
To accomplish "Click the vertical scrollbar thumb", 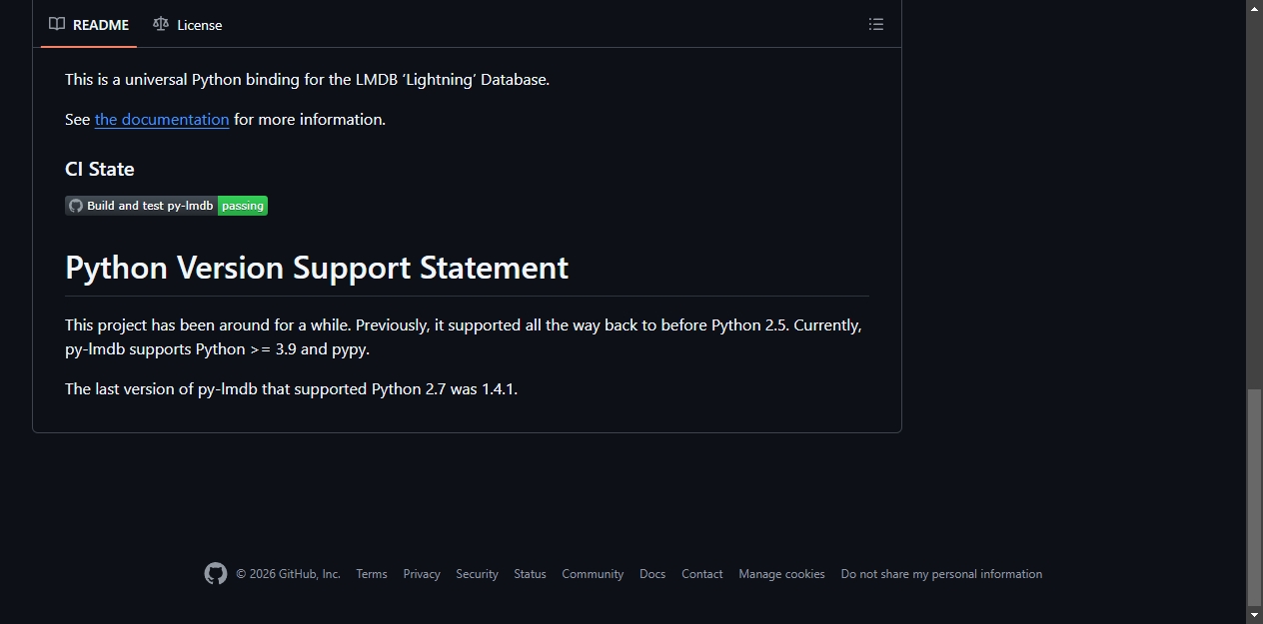I will tap(1254, 496).
